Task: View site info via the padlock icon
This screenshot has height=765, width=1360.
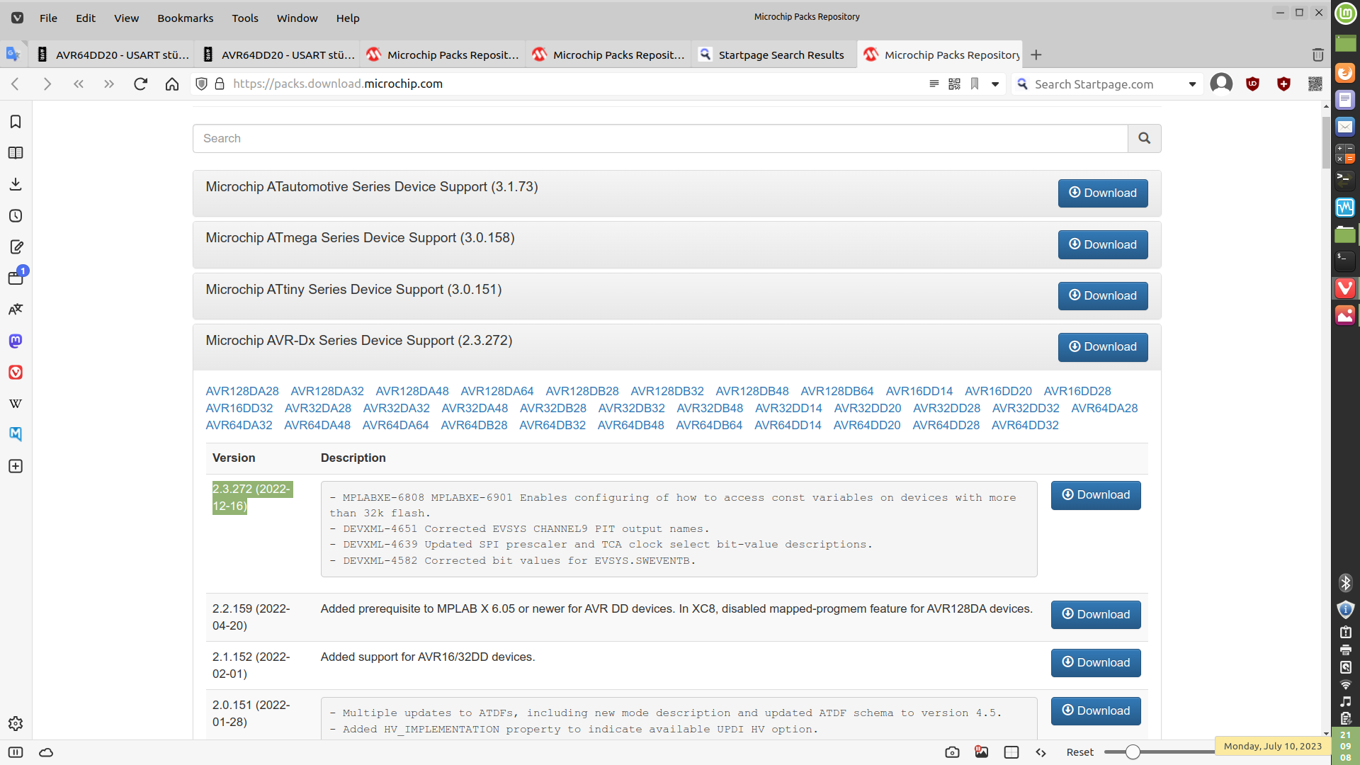Action: 220,84
